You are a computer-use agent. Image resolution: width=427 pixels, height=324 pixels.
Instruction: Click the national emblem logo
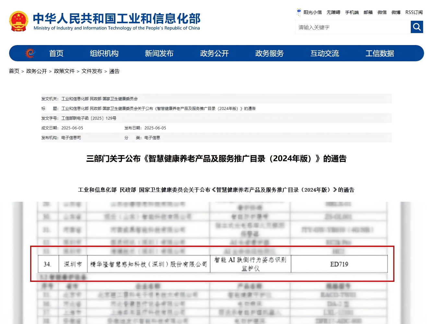18,21
